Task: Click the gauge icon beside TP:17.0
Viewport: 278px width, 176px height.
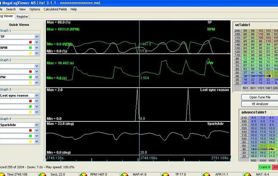Action: pyautogui.click(x=165, y=174)
